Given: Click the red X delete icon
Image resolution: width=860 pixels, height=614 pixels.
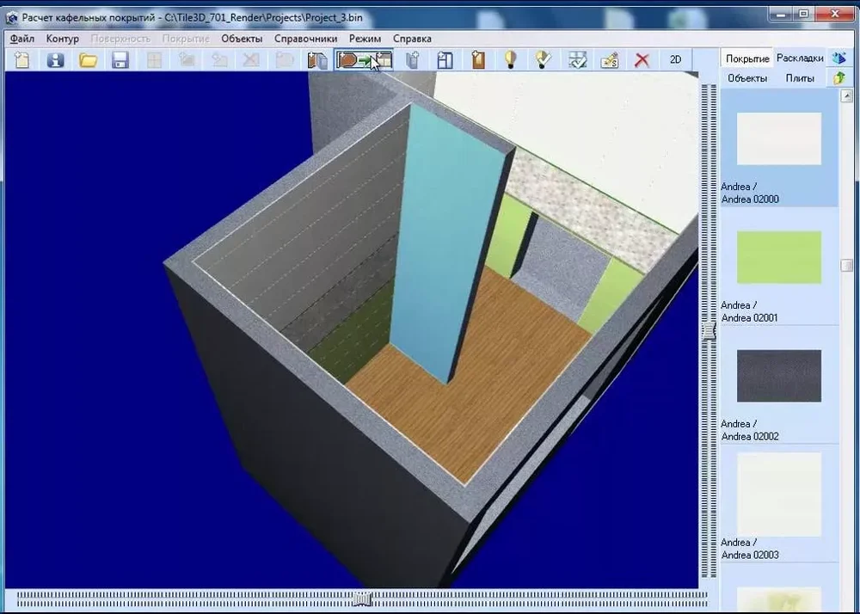Looking at the screenshot, I should pos(642,59).
